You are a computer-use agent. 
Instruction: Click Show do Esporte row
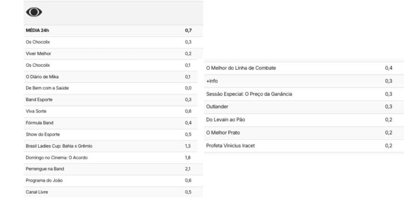(x=113, y=135)
